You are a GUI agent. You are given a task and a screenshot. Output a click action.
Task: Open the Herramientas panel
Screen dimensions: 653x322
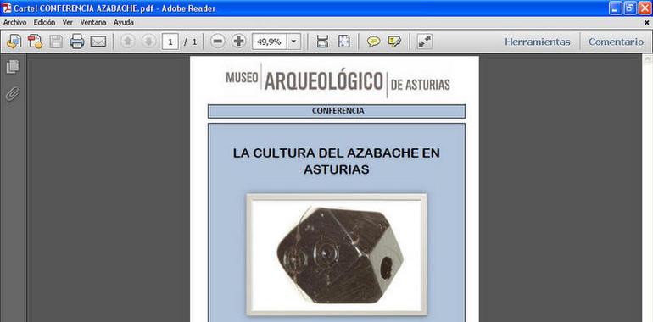pos(537,42)
